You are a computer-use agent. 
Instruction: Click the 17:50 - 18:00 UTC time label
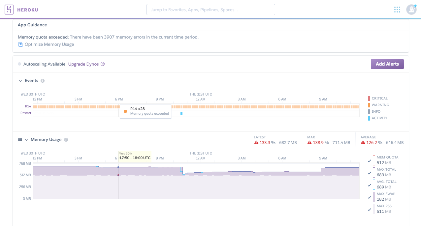click(x=135, y=158)
